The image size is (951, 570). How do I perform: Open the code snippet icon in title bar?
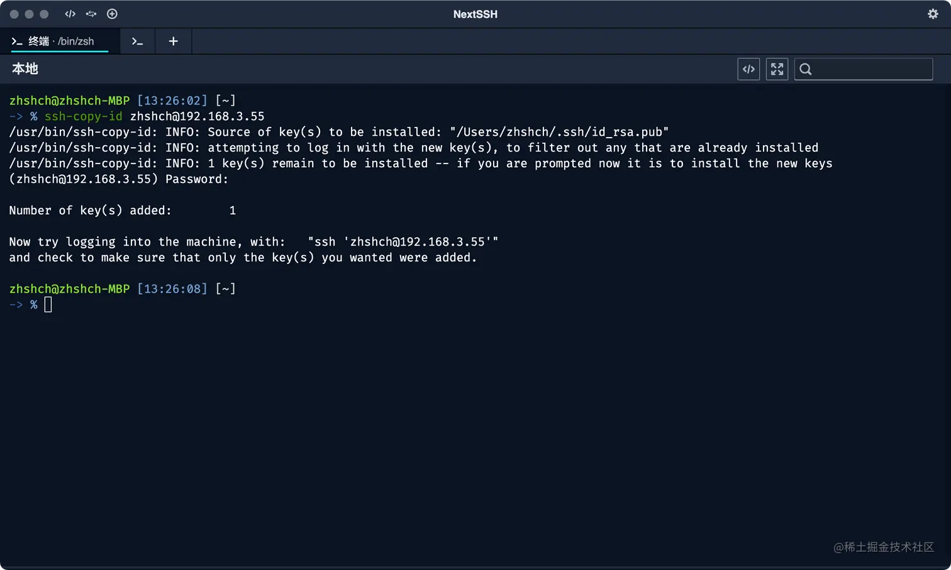pyautogui.click(x=70, y=14)
